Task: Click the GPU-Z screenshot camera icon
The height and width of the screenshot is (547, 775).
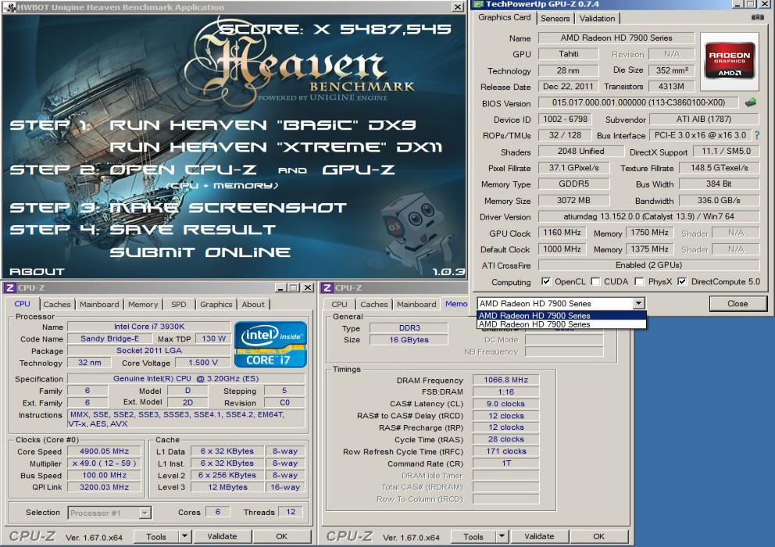Action: tap(757, 17)
